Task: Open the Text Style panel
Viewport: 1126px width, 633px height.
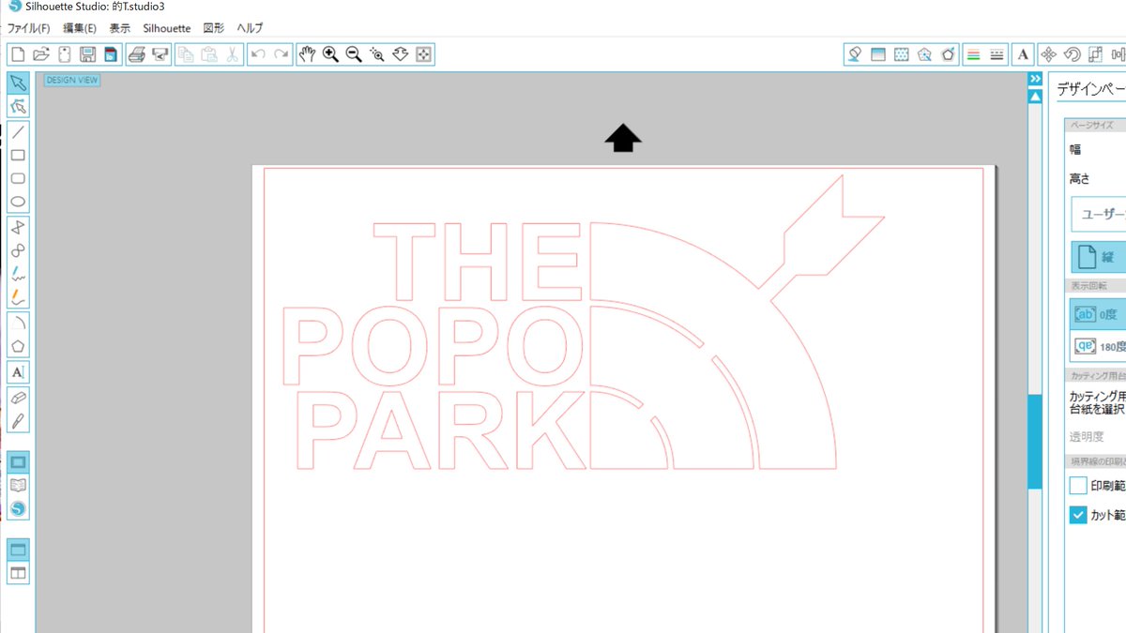Action: click(1024, 54)
